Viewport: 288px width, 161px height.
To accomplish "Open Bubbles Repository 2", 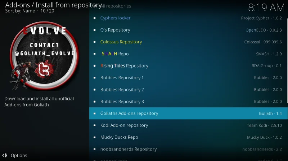I will (x=188, y=90).
